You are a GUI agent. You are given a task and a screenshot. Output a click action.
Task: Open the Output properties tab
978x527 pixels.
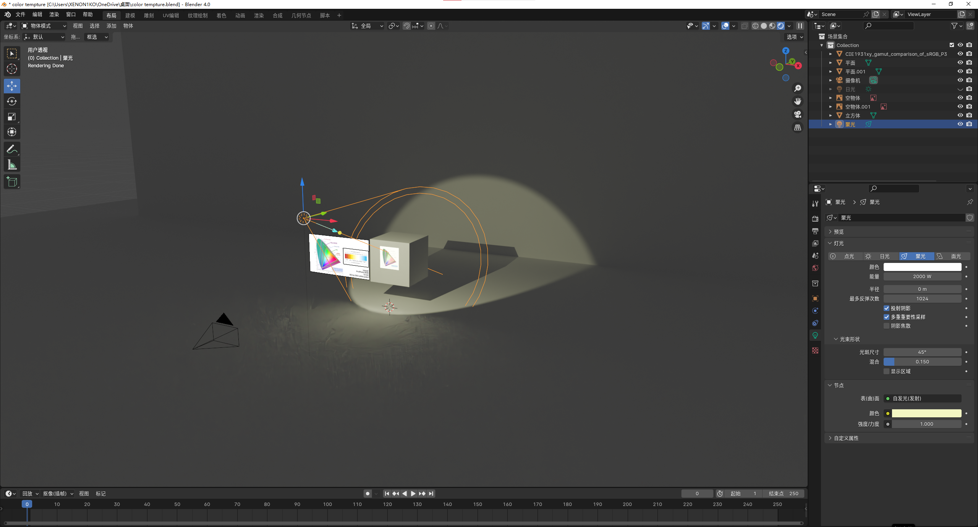coord(815,231)
